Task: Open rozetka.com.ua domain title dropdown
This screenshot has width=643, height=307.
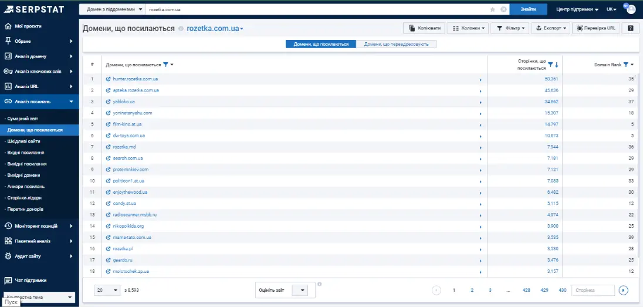Action: tap(215, 29)
